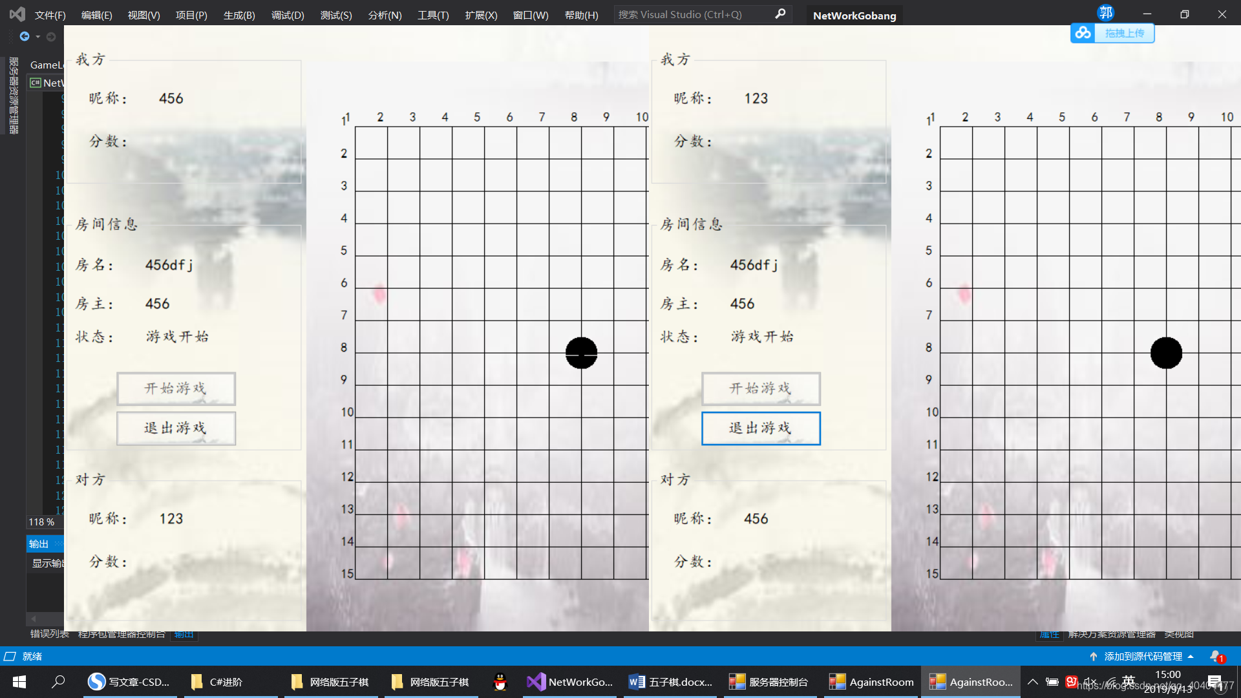The height and width of the screenshot is (698, 1241).
Task: Click the black stone on left board
Action: pos(581,353)
